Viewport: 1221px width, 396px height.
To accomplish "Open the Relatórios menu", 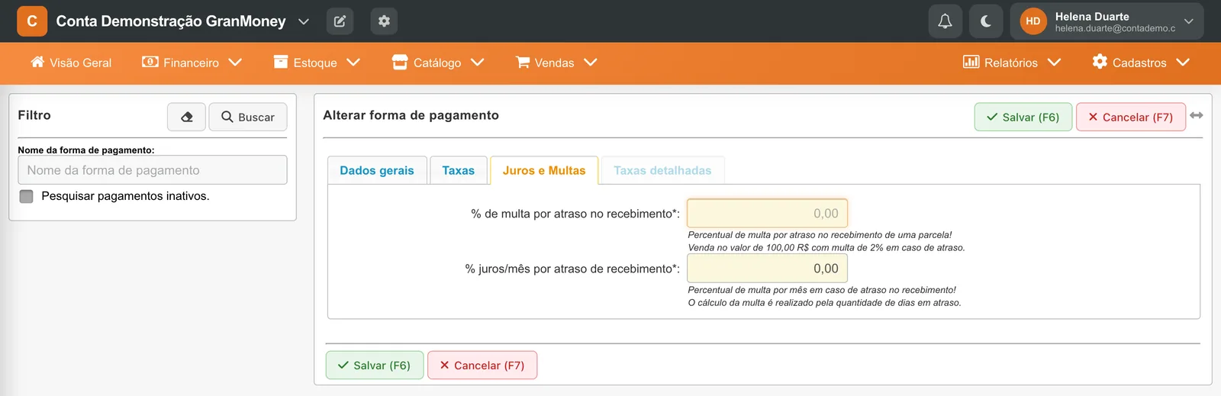I will pos(1012,63).
